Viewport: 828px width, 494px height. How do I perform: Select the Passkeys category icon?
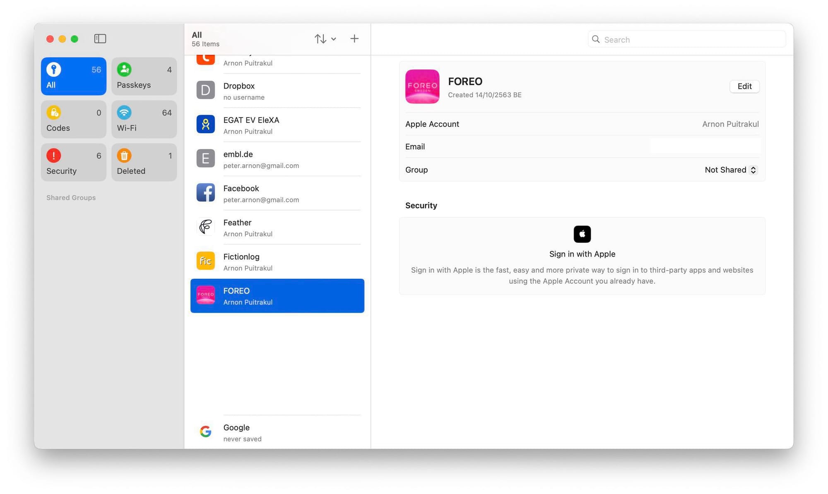tap(124, 70)
